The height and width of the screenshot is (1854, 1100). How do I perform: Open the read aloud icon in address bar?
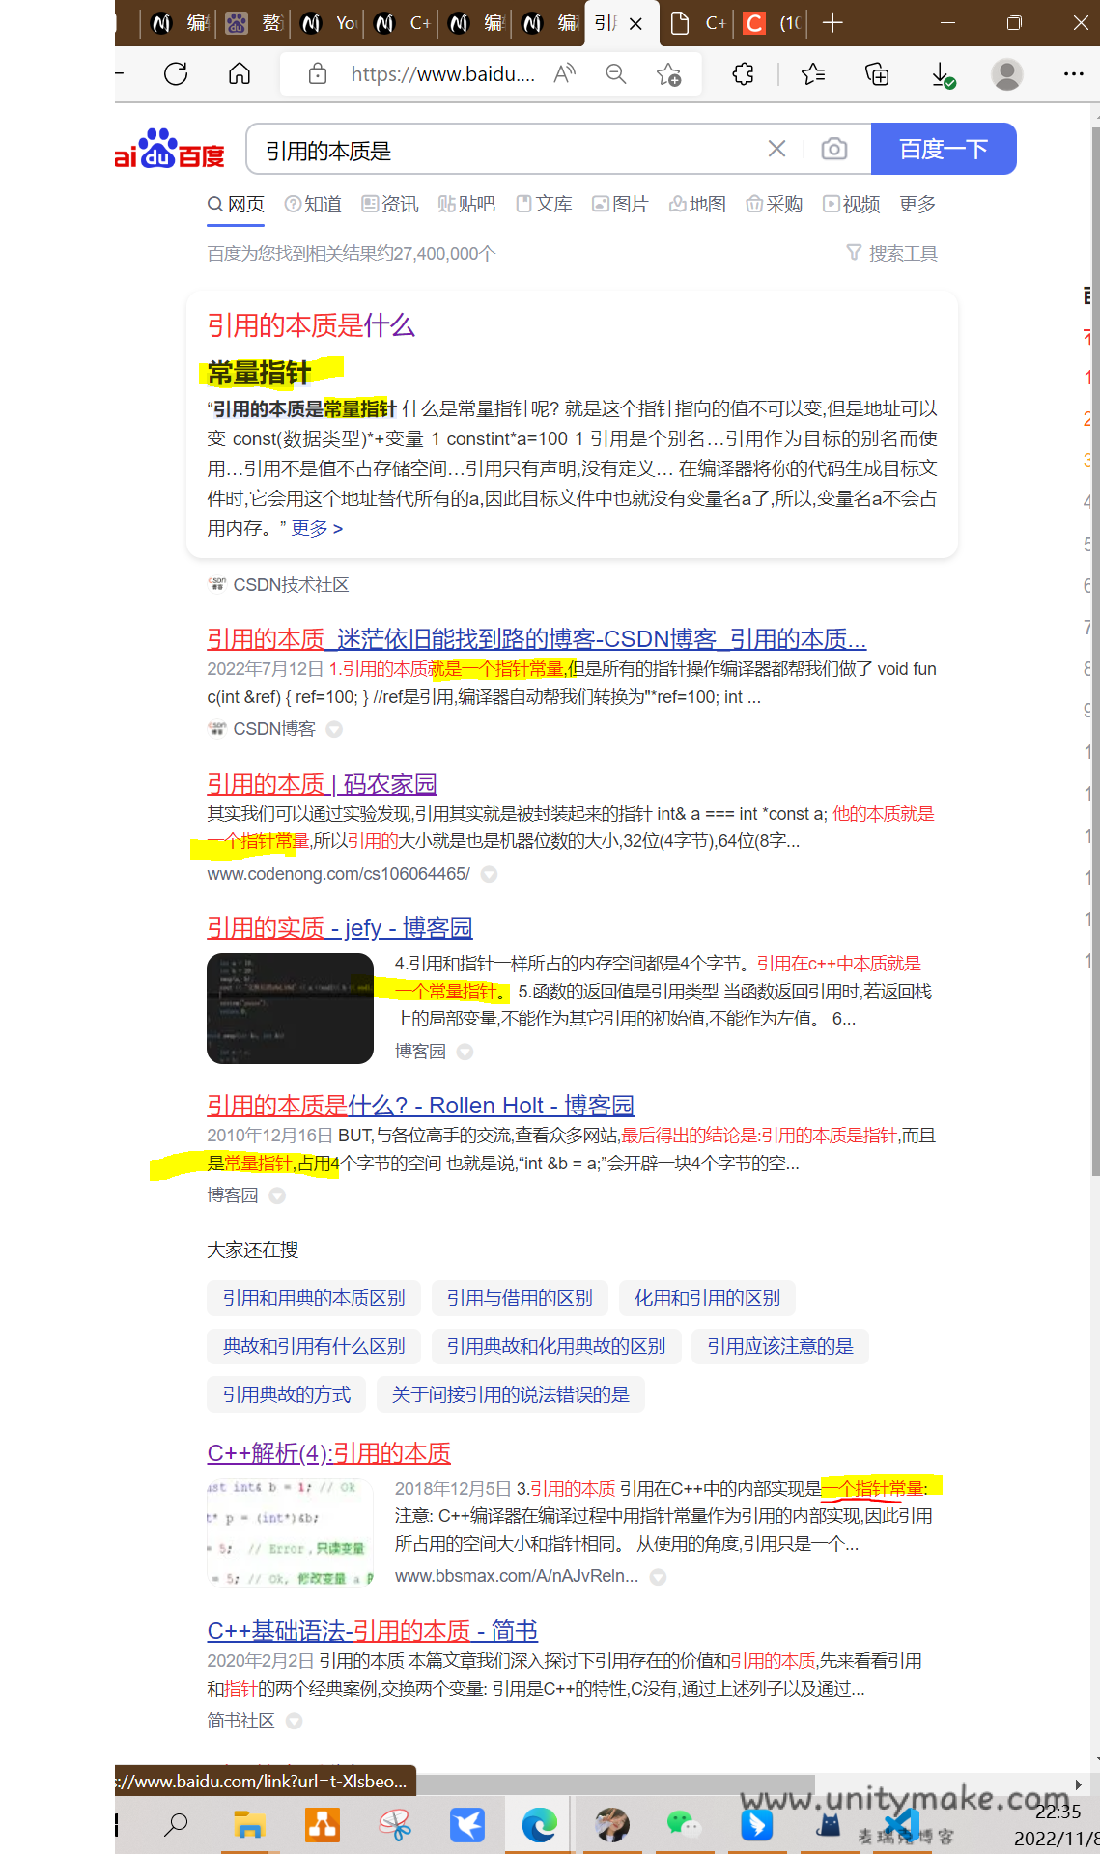coord(564,74)
